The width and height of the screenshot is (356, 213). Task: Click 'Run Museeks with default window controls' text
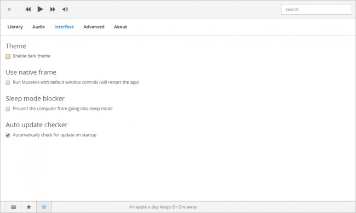[x=76, y=82]
